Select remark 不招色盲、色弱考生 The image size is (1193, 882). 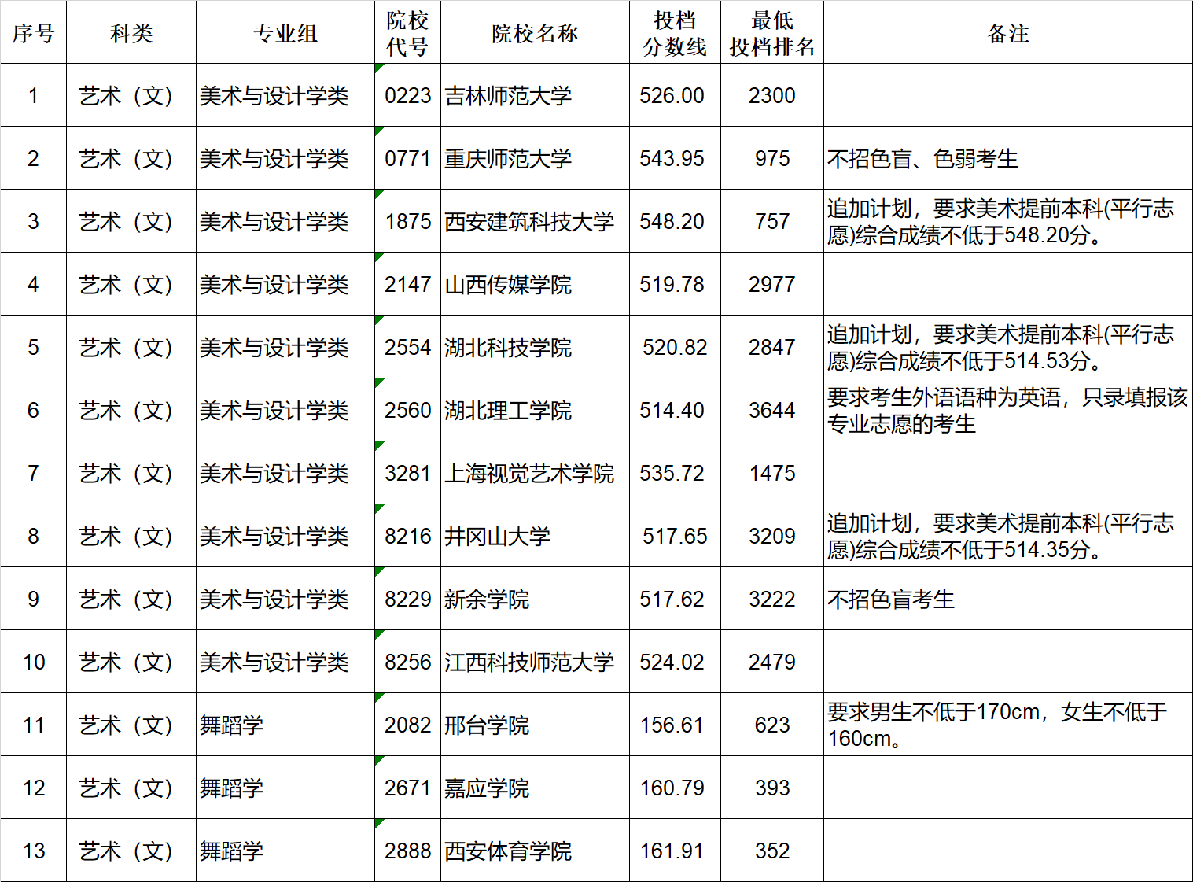pyautogui.click(x=1008, y=158)
